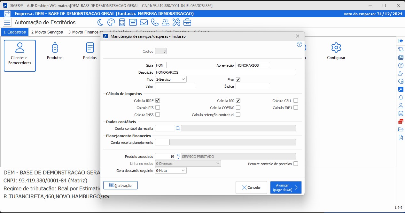Open the color theme palette icon

pyautogui.click(x=111, y=22)
